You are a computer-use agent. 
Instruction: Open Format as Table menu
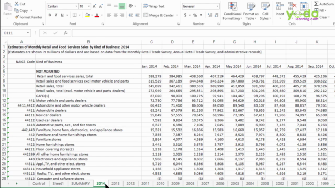point(251,11)
